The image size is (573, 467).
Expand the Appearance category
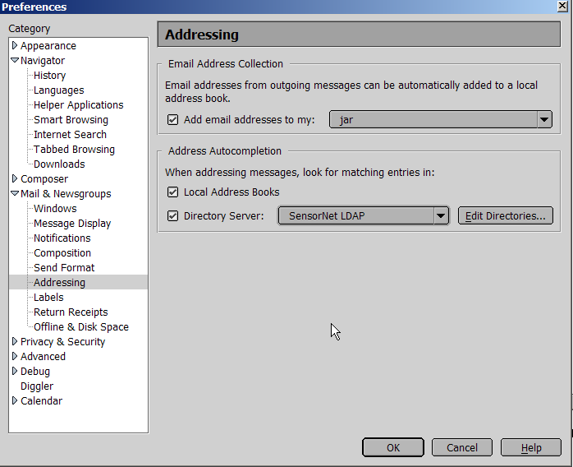(x=15, y=45)
